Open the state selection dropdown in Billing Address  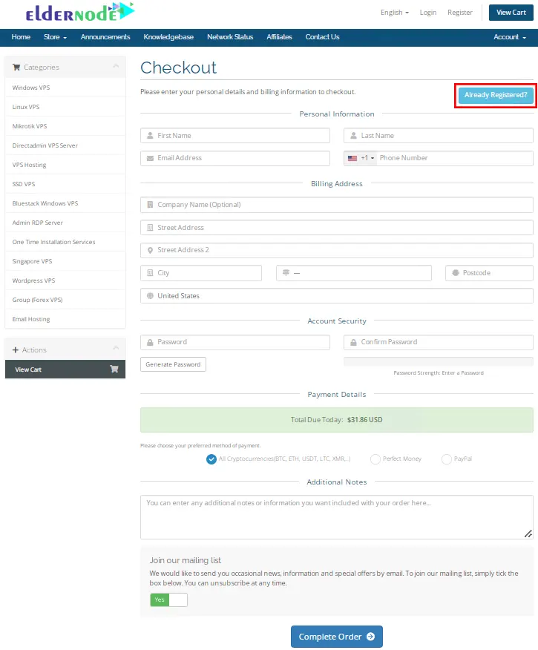(354, 273)
